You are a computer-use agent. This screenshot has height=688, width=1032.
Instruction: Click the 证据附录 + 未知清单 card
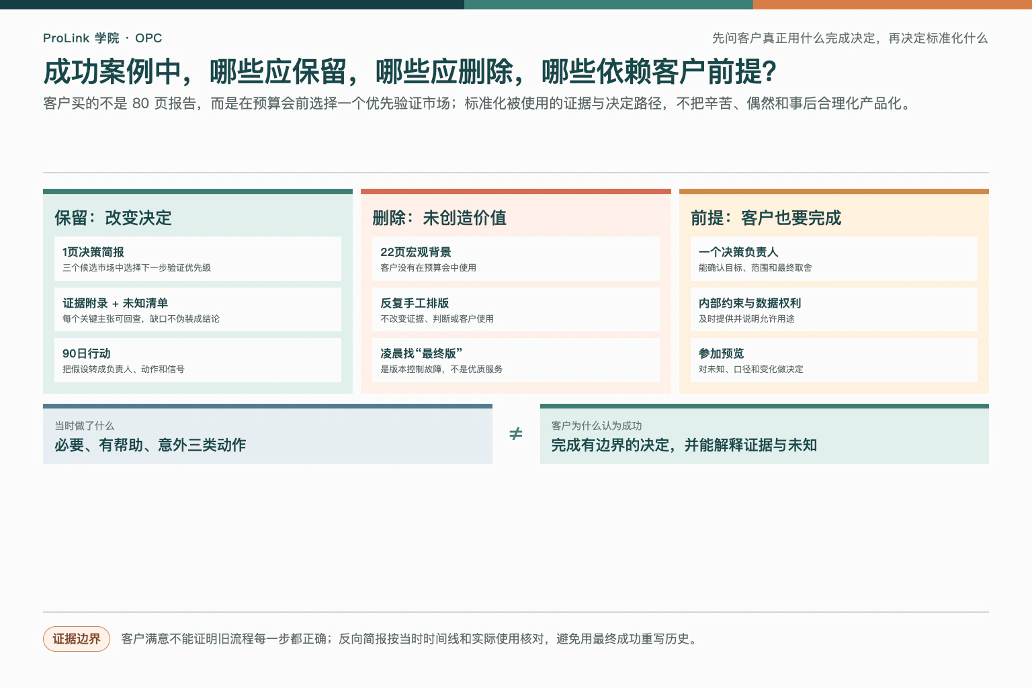pyautogui.click(x=198, y=310)
